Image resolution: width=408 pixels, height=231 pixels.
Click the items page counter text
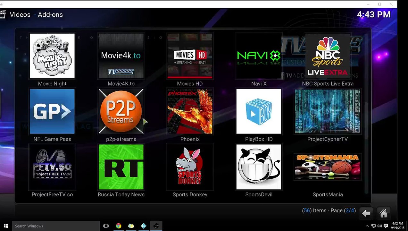329,210
